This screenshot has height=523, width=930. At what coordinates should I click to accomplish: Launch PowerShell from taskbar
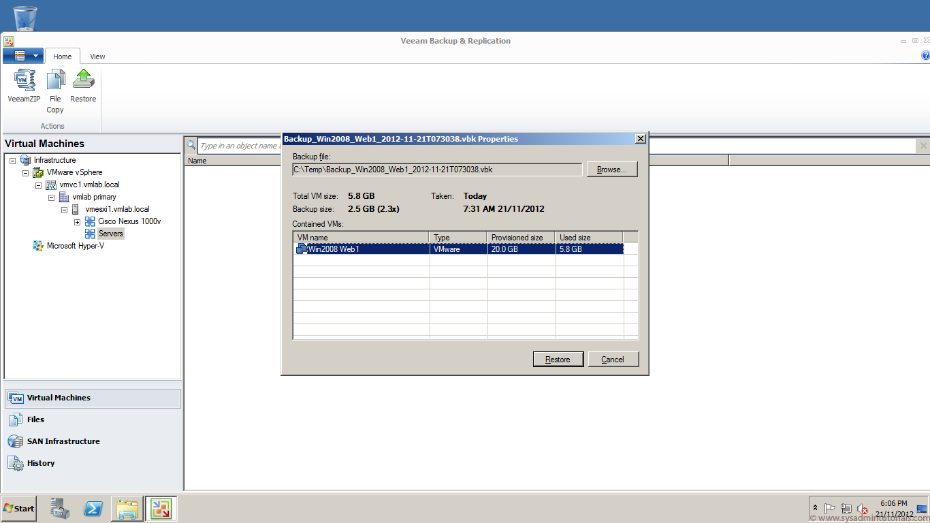pyautogui.click(x=93, y=508)
